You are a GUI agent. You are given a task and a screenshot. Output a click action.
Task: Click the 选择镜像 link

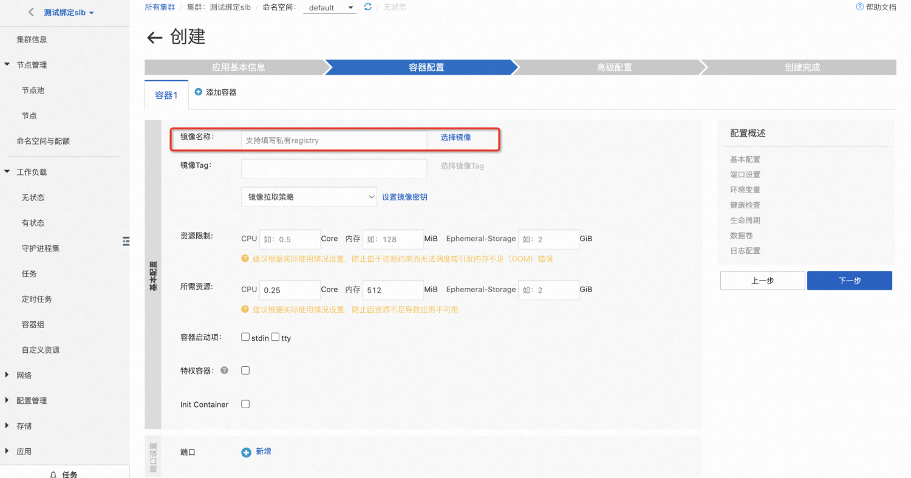(455, 137)
